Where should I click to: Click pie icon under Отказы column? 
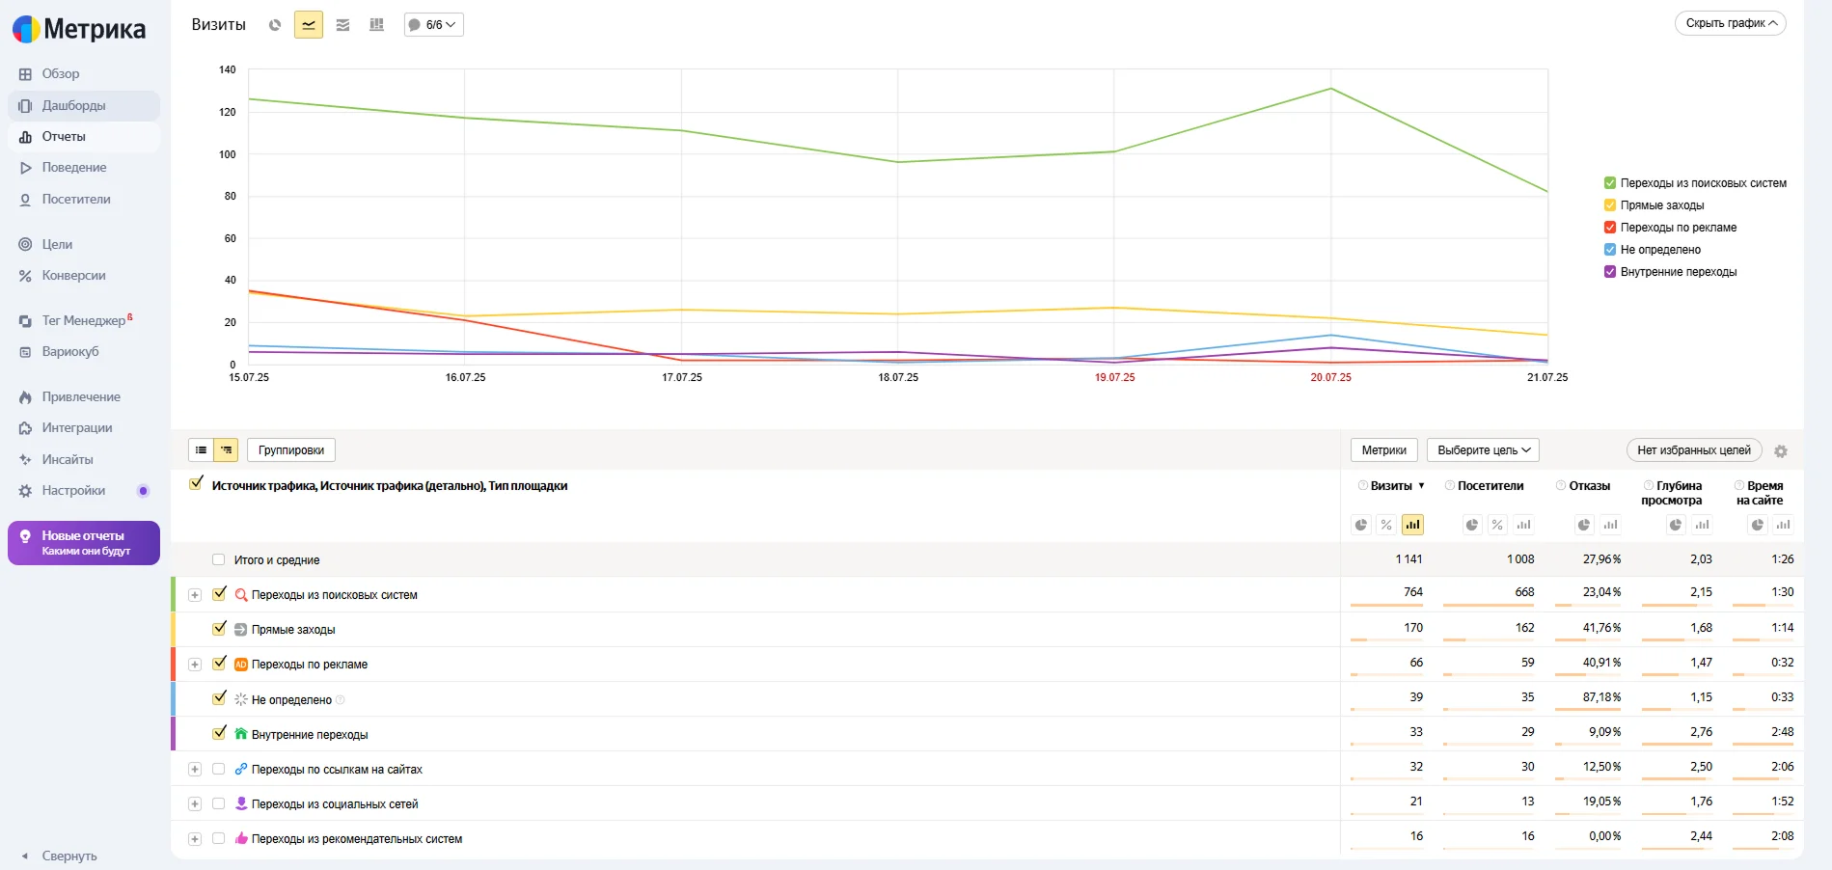[1583, 525]
